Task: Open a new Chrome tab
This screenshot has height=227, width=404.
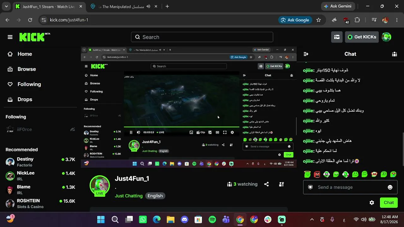Action: click(167, 6)
